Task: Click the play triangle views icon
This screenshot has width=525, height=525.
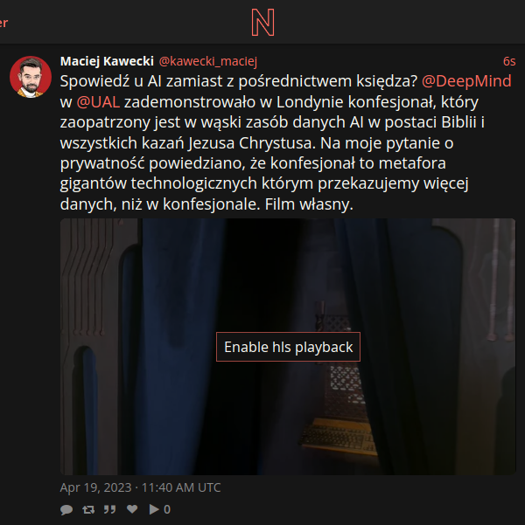Action: click(154, 509)
